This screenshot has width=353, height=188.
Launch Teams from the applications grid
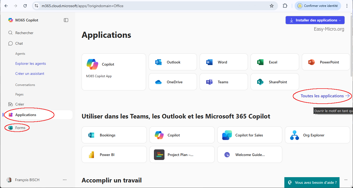click(x=223, y=82)
